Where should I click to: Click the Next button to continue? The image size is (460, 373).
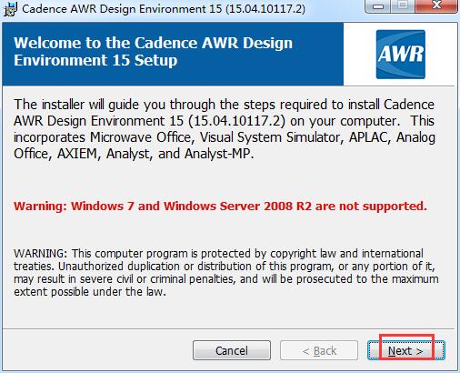[405, 350]
